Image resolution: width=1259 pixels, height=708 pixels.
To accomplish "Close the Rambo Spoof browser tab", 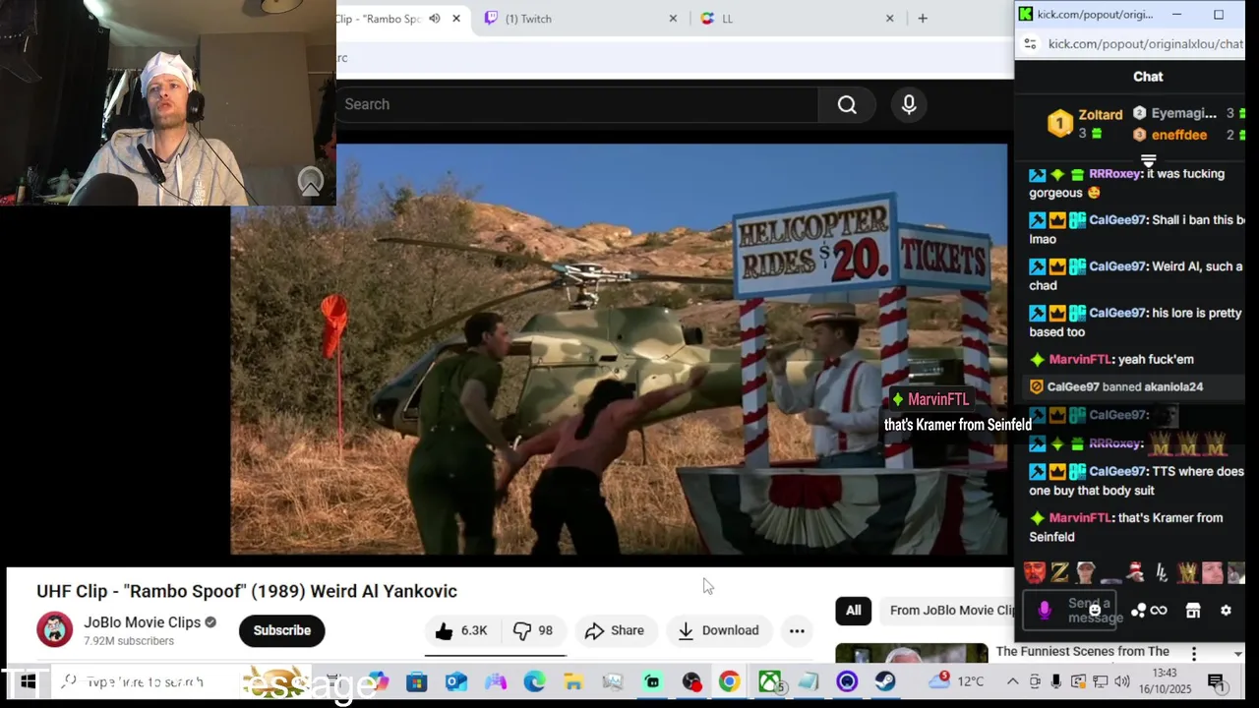I will [x=456, y=19].
